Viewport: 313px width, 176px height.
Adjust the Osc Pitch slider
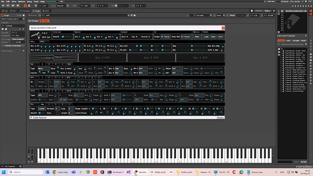coord(212,68)
